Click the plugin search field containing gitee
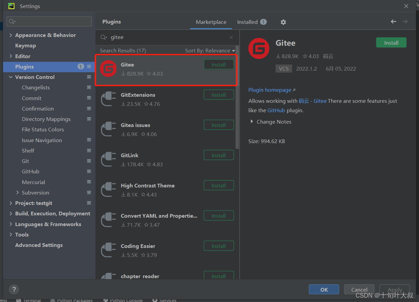419x302 pixels. [x=168, y=37]
